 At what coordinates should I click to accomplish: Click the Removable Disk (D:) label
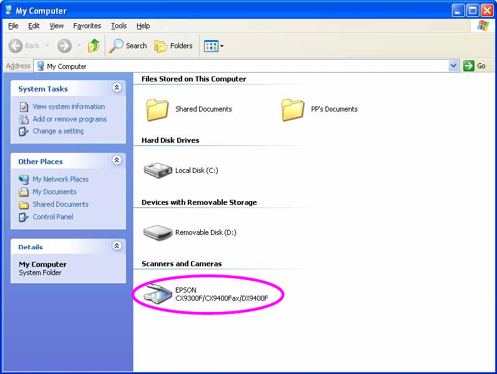(x=206, y=232)
